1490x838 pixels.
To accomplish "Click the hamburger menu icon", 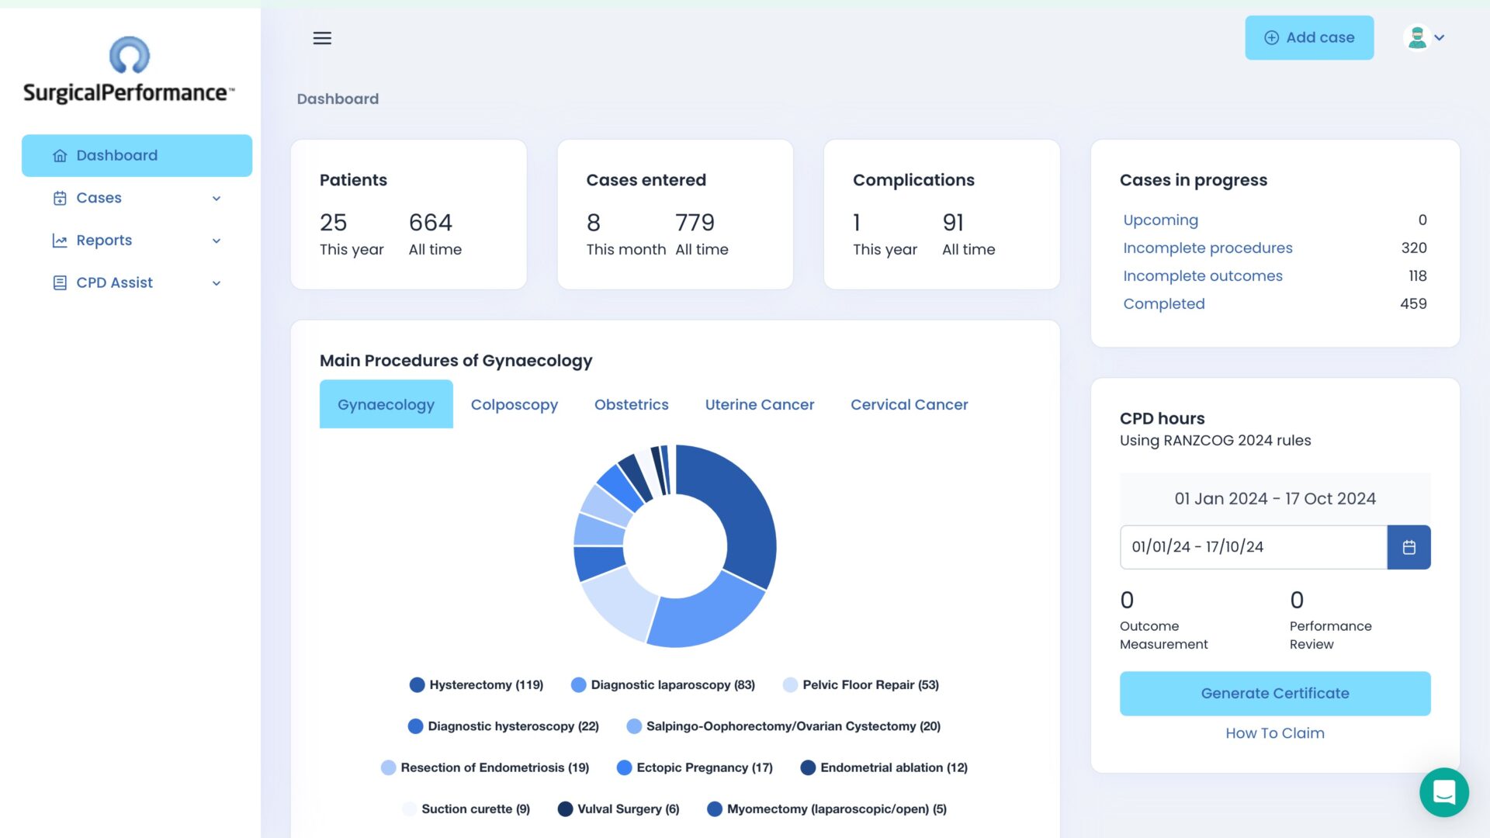I will (x=322, y=38).
